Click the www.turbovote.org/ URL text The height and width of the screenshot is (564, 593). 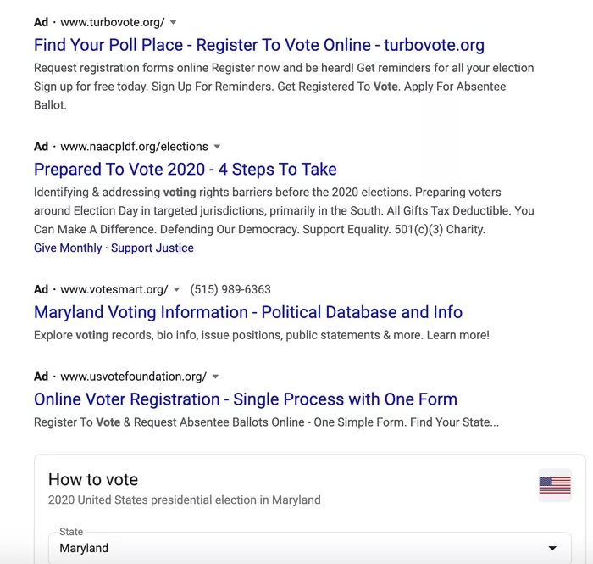(113, 21)
